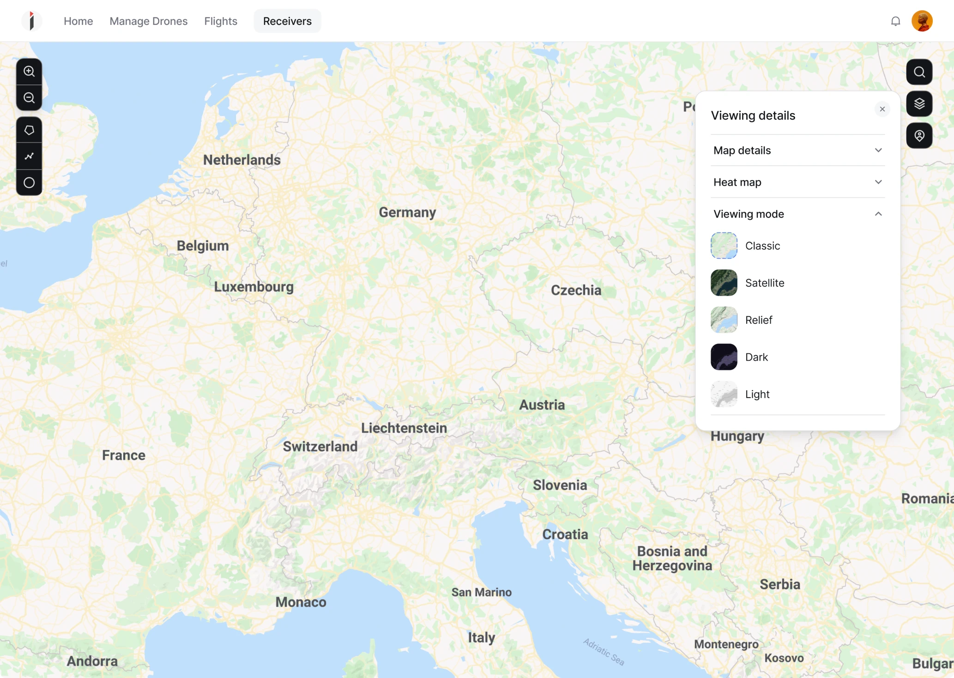Open the map search tool
Viewport: 954px width, 678px height.
click(919, 72)
